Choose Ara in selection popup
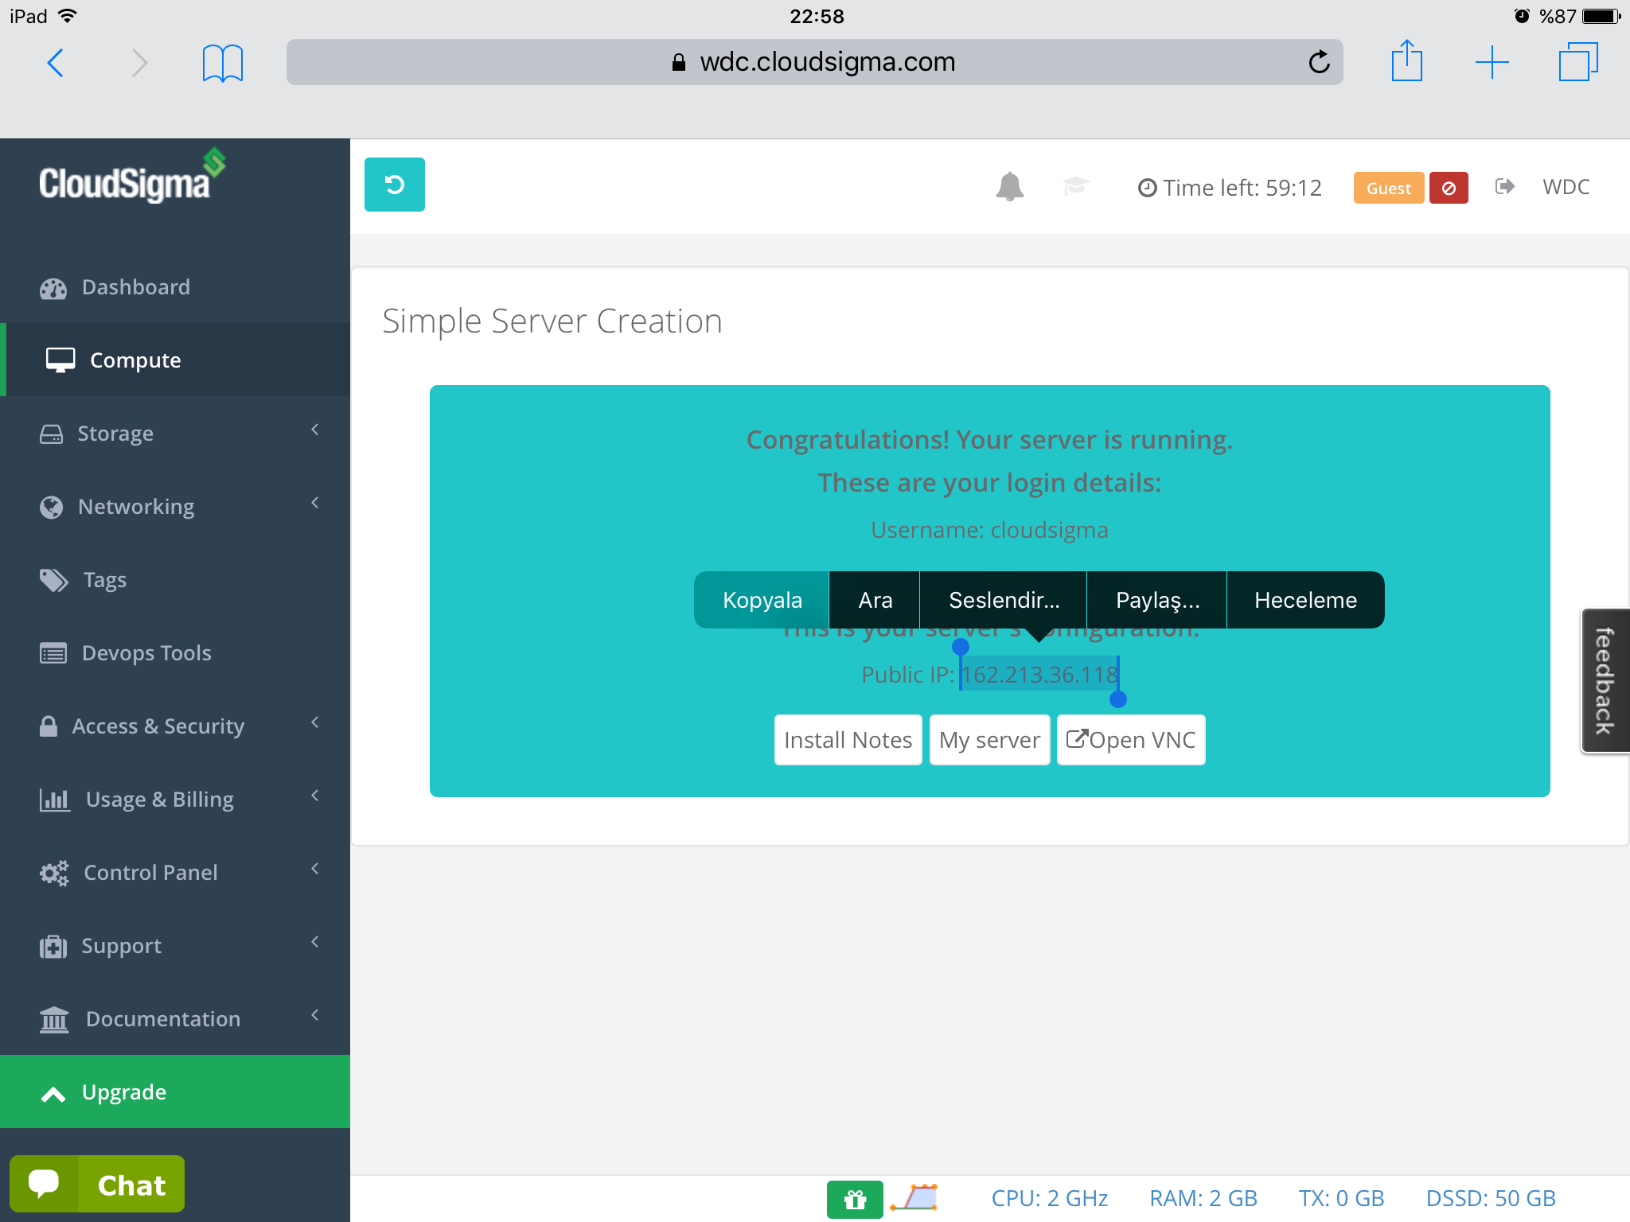 tap(875, 600)
